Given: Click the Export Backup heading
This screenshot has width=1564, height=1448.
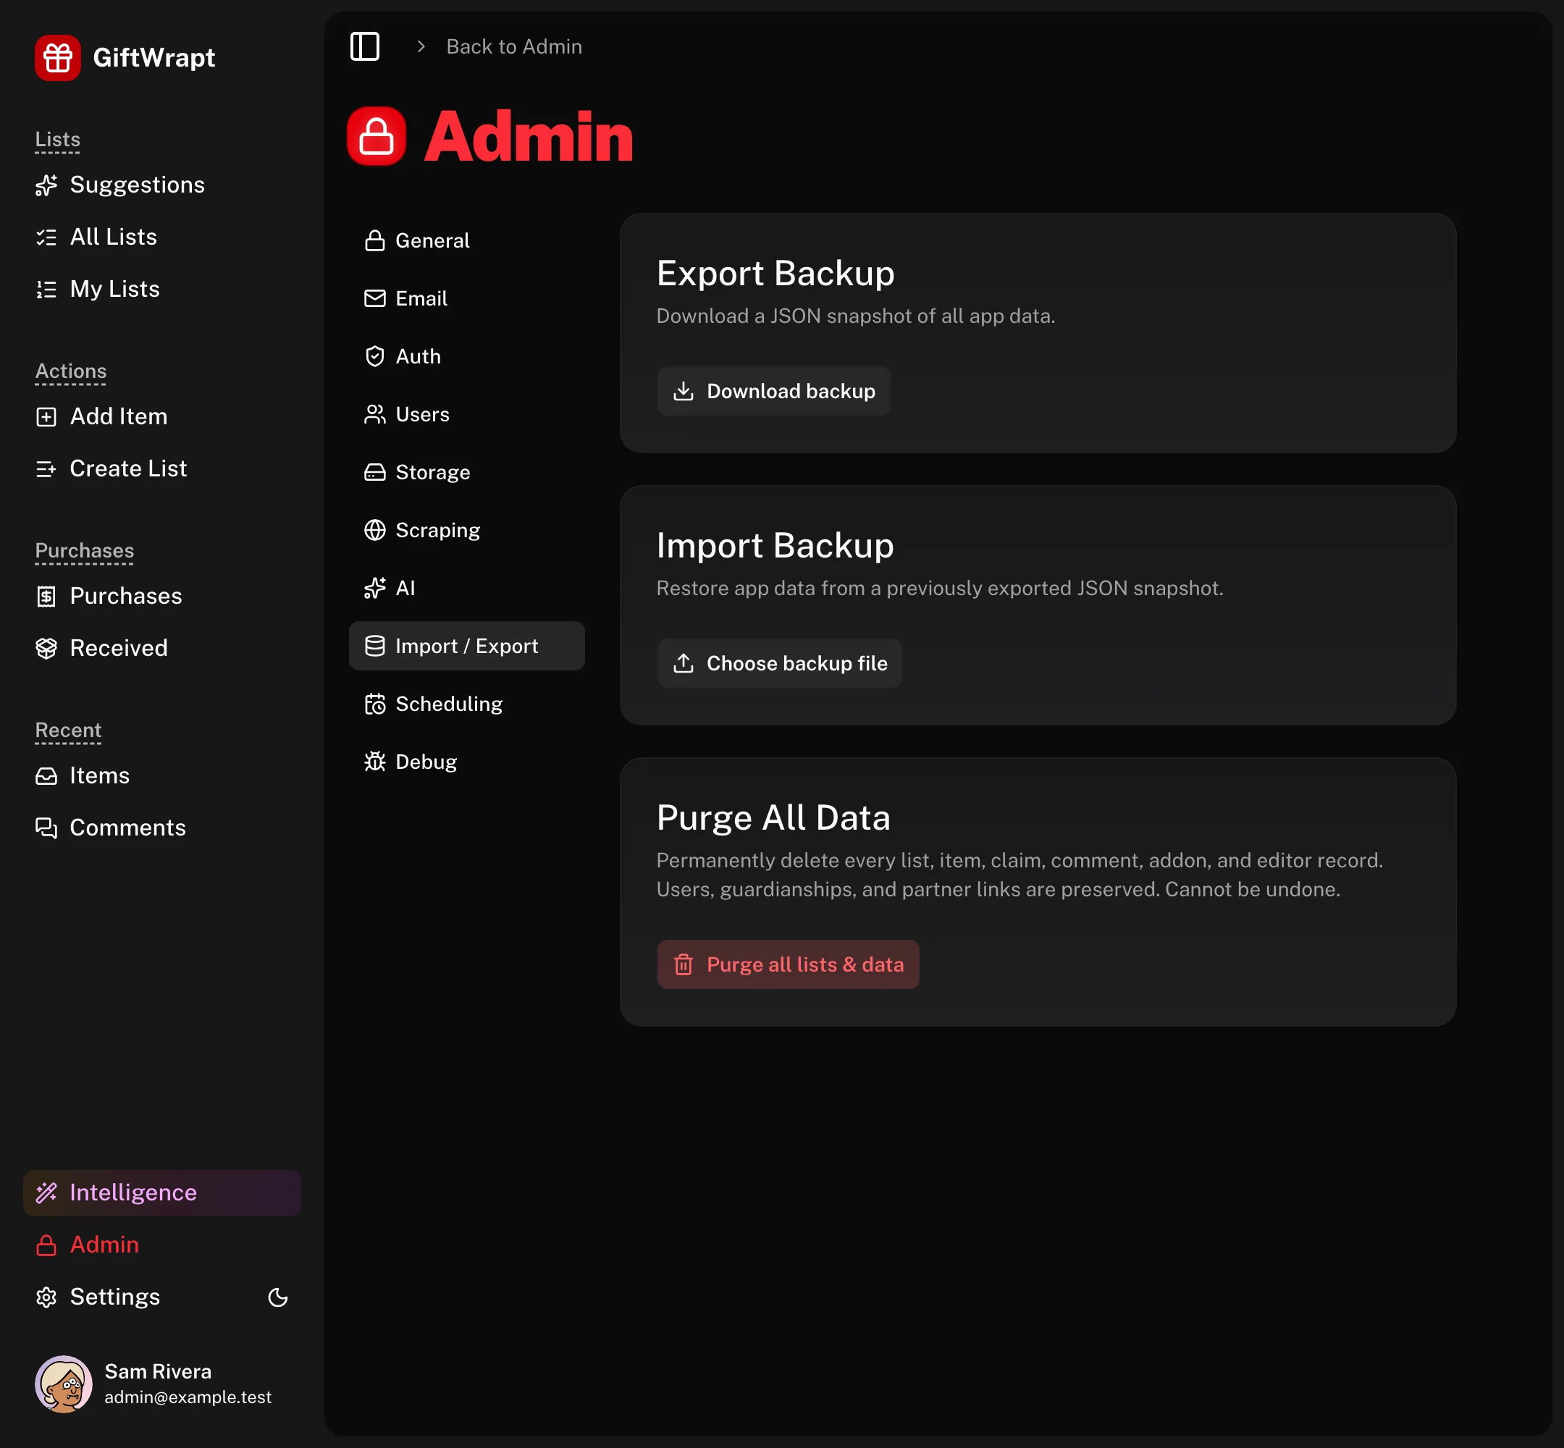Looking at the screenshot, I should [775, 274].
